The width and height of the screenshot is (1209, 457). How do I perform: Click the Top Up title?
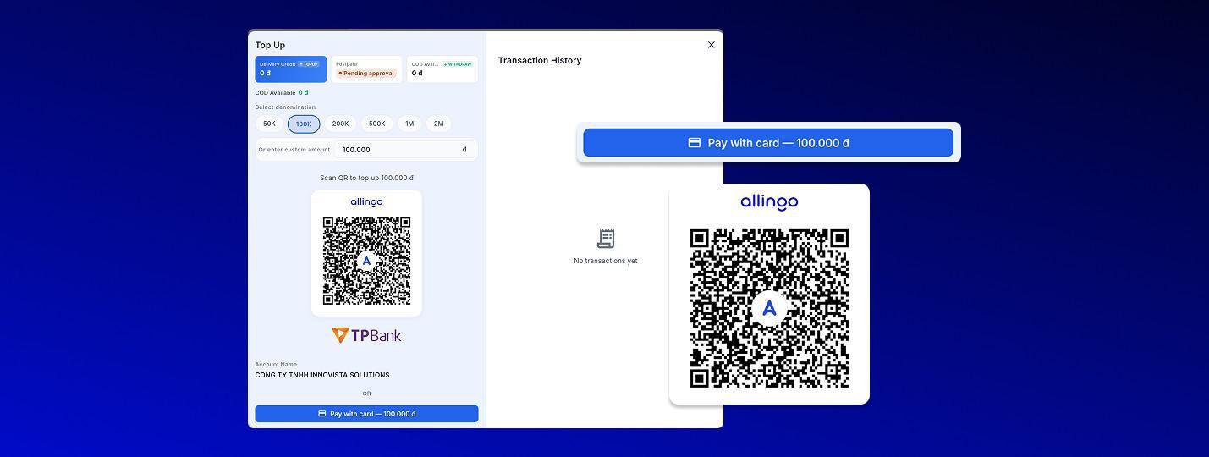coord(270,45)
